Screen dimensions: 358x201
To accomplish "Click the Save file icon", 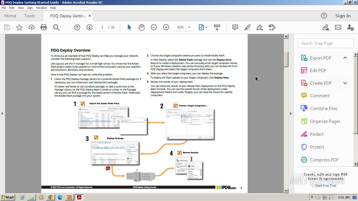I will pos(7,27).
